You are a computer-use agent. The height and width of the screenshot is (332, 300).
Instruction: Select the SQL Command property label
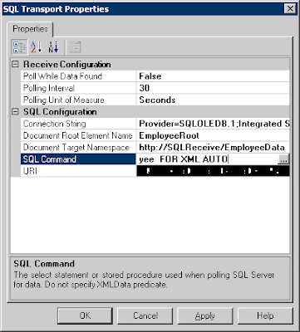(x=78, y=159)
